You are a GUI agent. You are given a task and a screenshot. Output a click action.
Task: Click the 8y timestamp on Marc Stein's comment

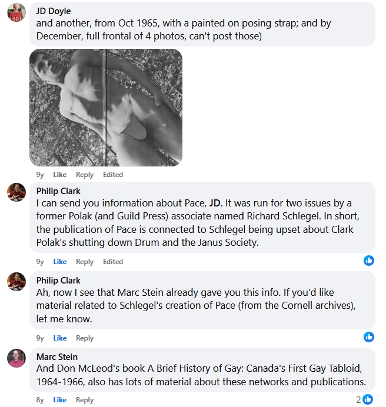tap(40, 400)
